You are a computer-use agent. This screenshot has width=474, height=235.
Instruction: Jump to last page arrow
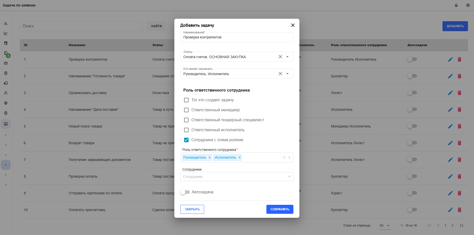(461, 226)
